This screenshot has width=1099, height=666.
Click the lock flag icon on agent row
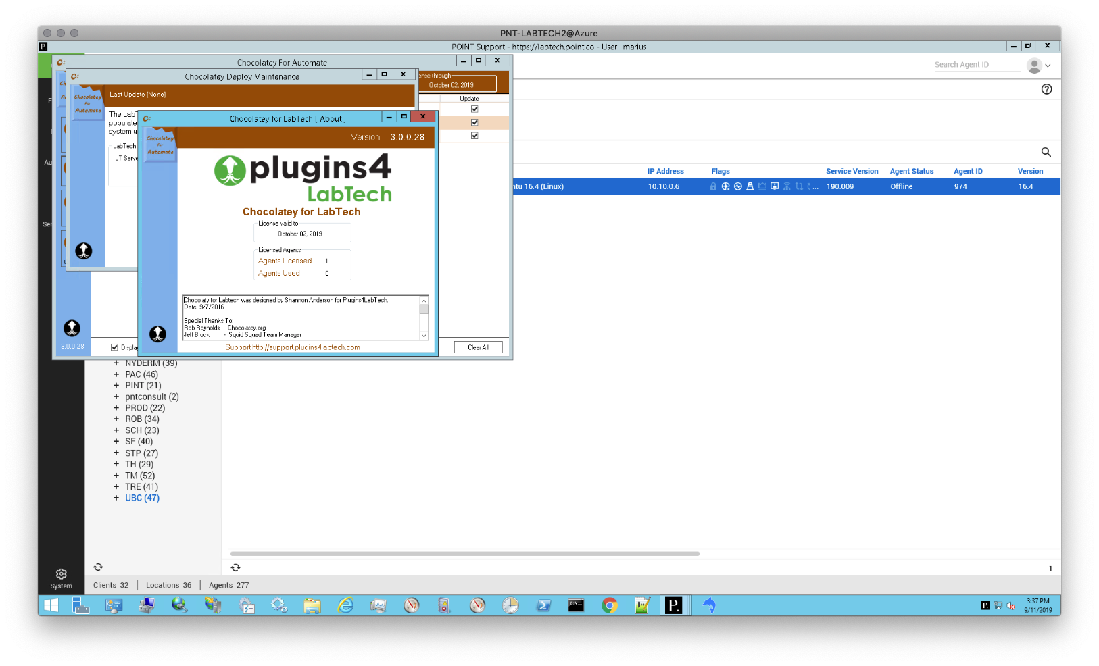[713, 186]
